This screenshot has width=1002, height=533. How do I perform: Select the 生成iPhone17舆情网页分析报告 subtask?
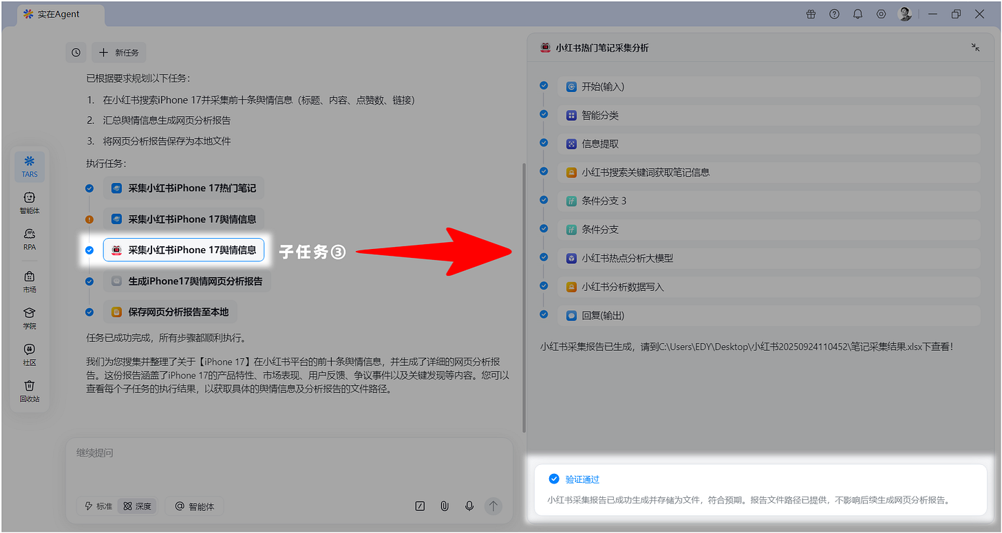pos(187,281)
